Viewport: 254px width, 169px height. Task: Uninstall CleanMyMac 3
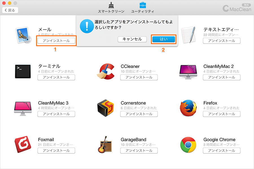pyautogui.click(x=56, y=114)
